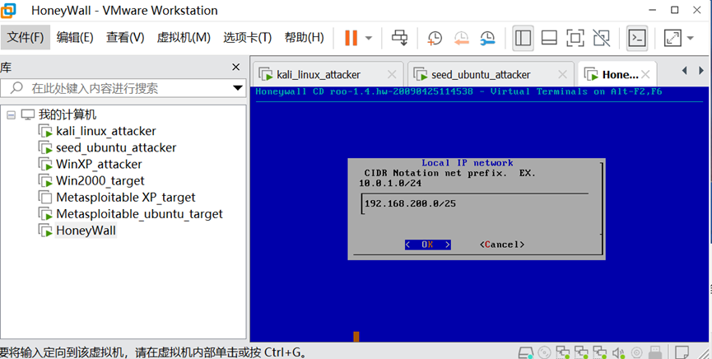Switch to kali_linux_attacker tab
The width and height of the screenshot is (712, 359).
tap(319, 74)
